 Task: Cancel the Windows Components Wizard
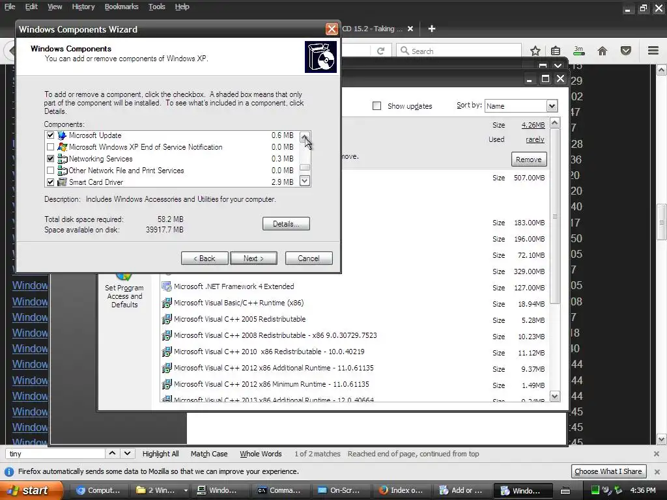[x=309, y=258]
